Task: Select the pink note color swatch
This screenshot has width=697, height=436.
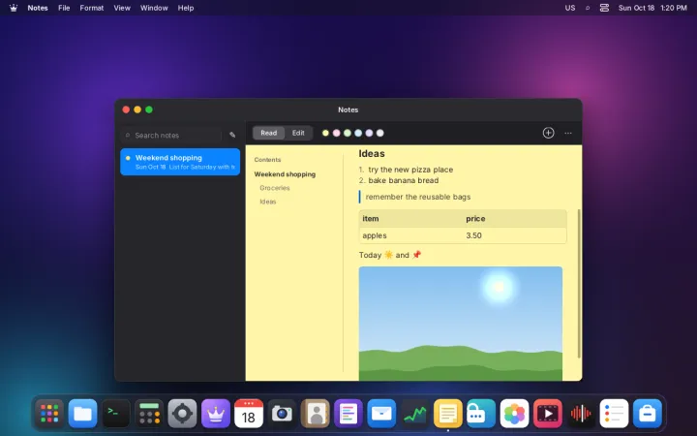Action: click(337, 133)
